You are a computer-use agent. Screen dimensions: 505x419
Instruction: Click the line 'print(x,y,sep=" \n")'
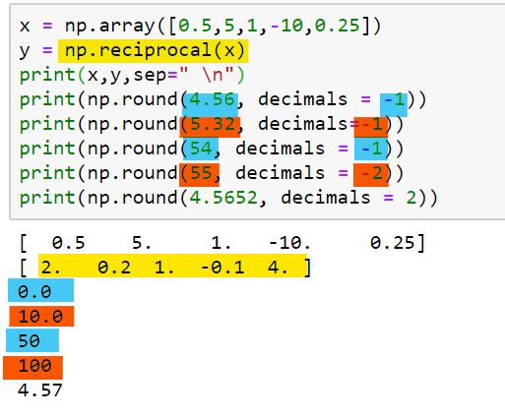(132, 75)
